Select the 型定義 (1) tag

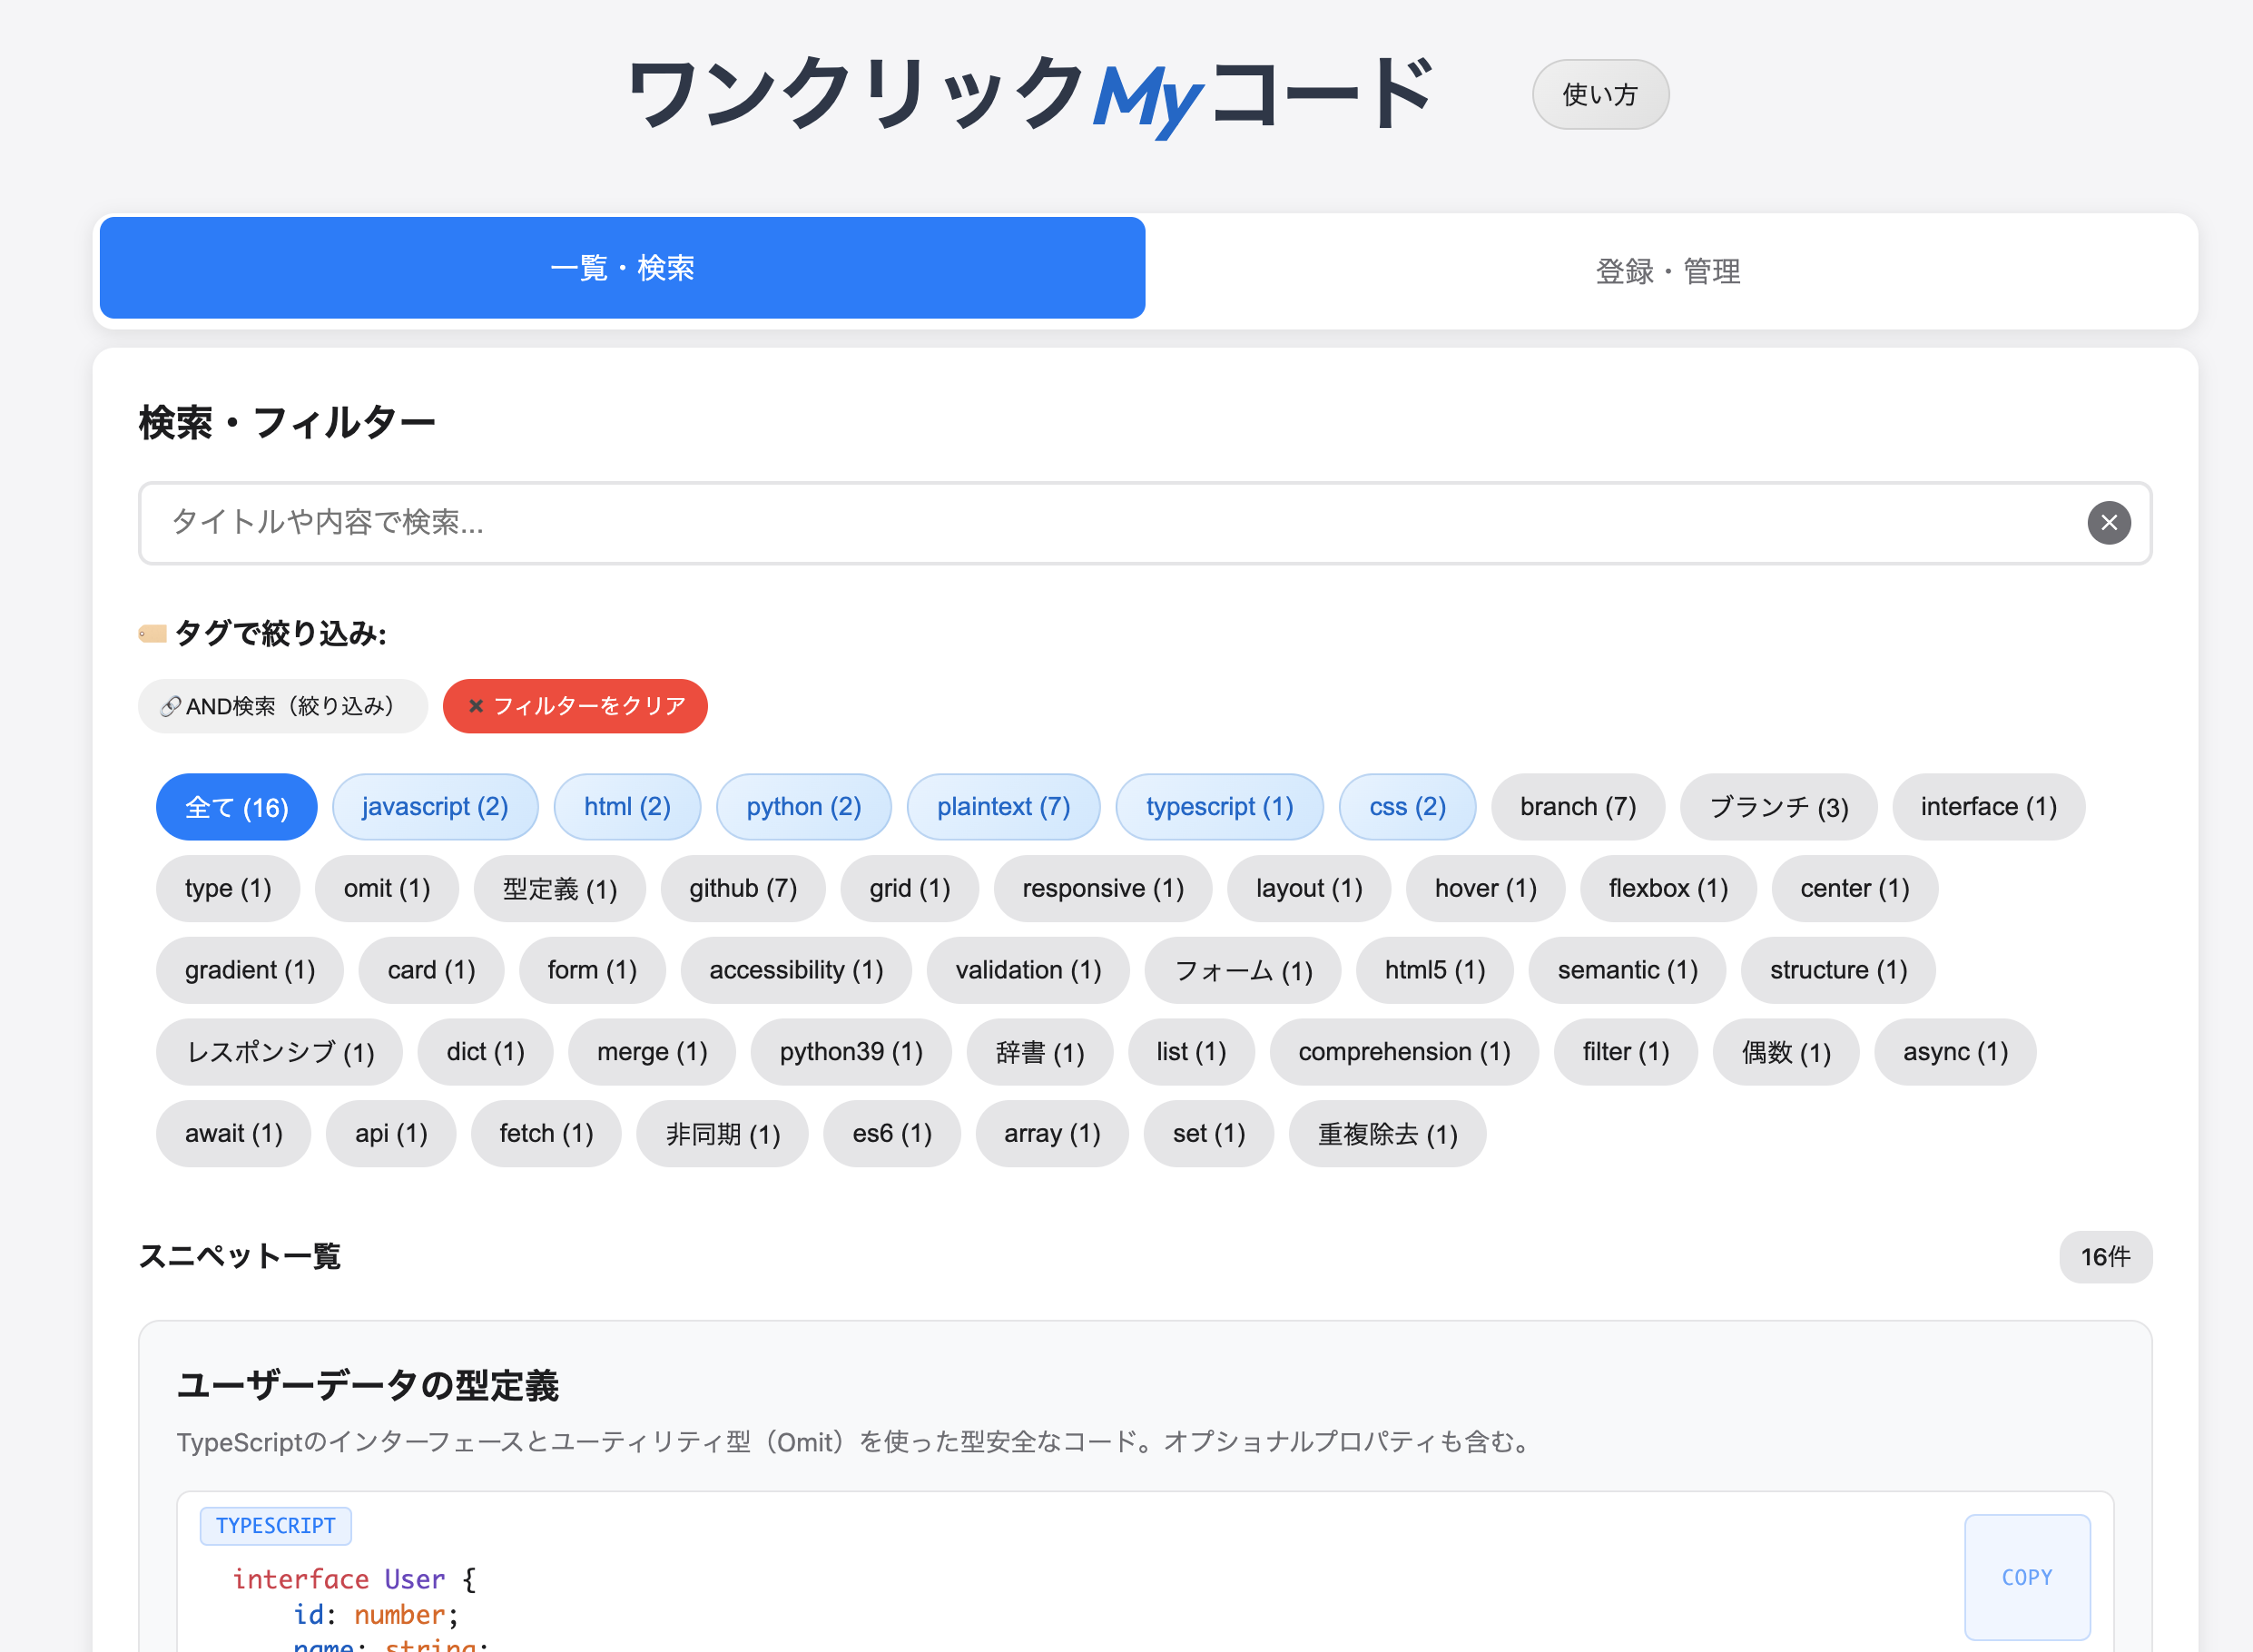[x=560, y=889]
